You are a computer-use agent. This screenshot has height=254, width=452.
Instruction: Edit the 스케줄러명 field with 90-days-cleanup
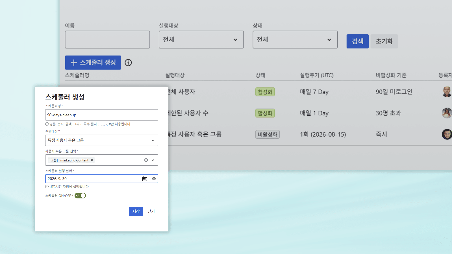[102, 115]
